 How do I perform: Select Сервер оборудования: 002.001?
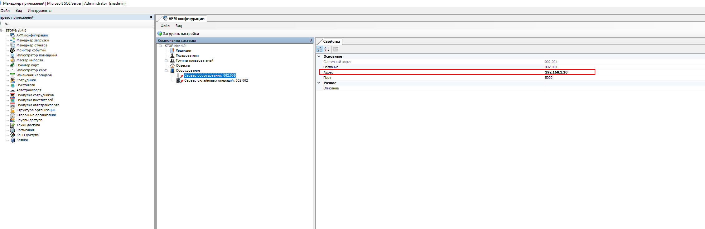[x=210, y=75]
